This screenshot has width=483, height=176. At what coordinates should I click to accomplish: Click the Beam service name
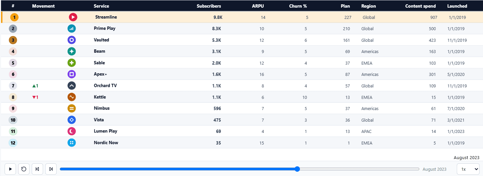[x=100, y=51]
